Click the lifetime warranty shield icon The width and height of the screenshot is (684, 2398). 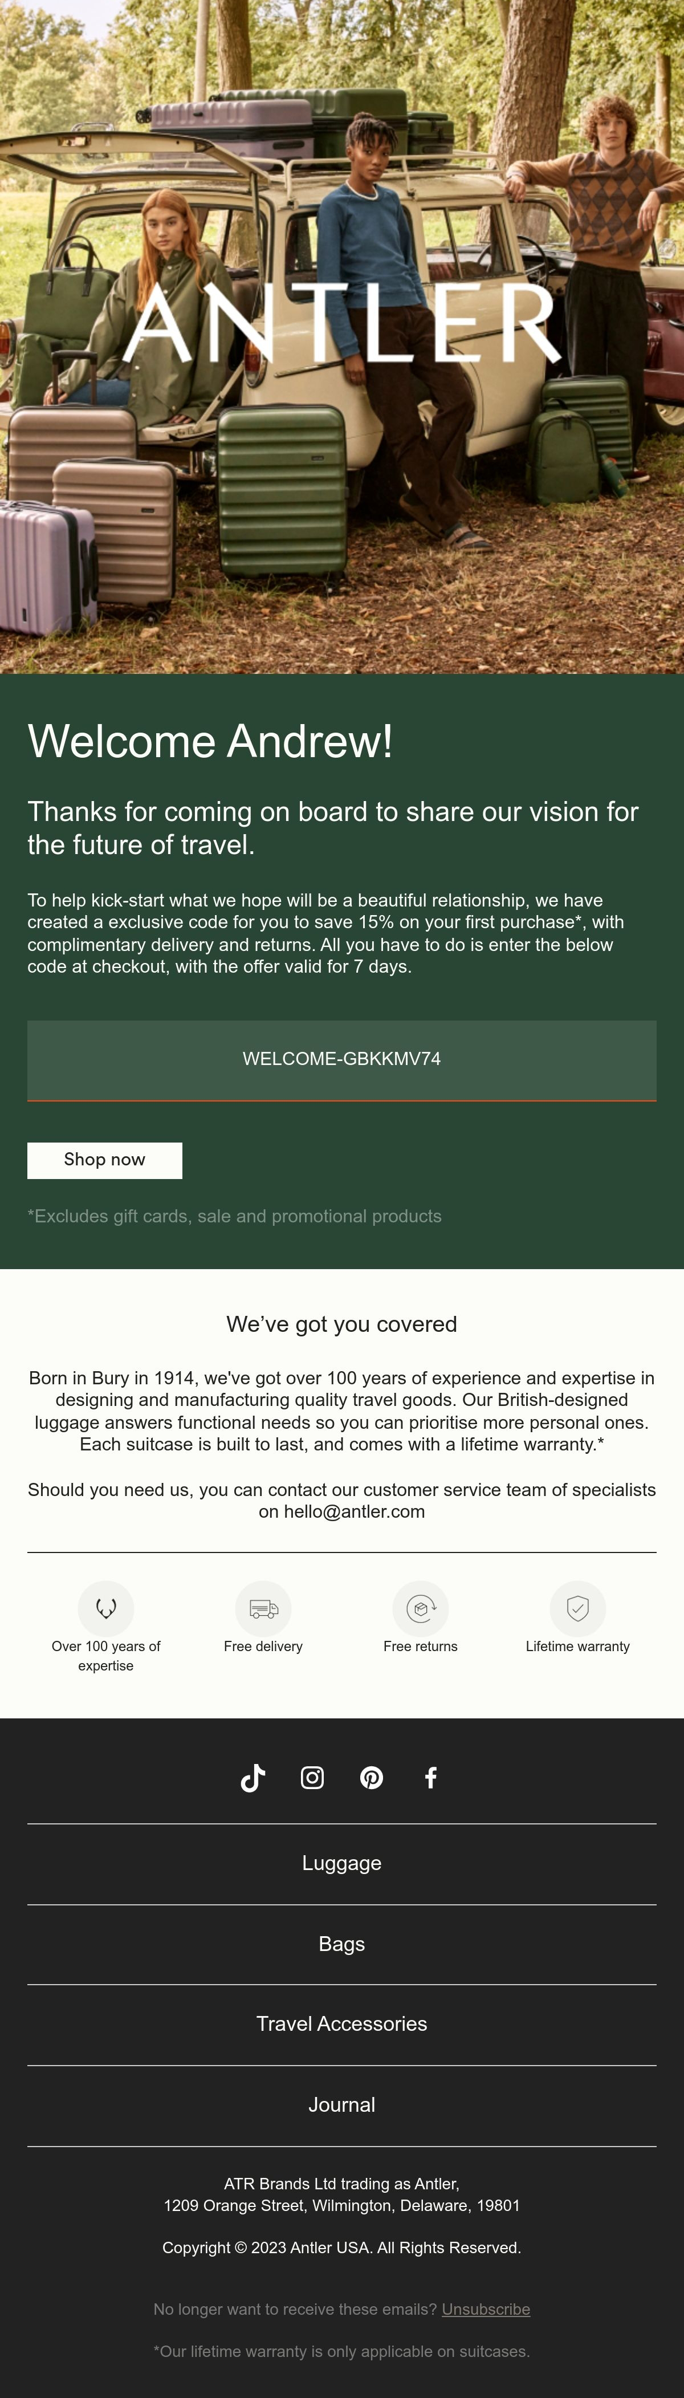click(578, 1608)
